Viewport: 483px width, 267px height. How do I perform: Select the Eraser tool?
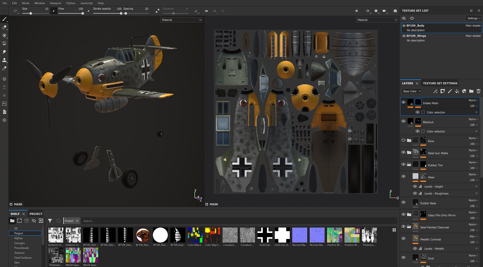point(4,27)
